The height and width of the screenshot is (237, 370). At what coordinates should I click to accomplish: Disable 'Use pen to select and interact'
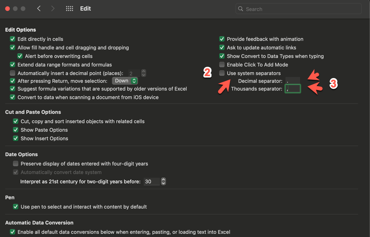(x=16, y=207)
